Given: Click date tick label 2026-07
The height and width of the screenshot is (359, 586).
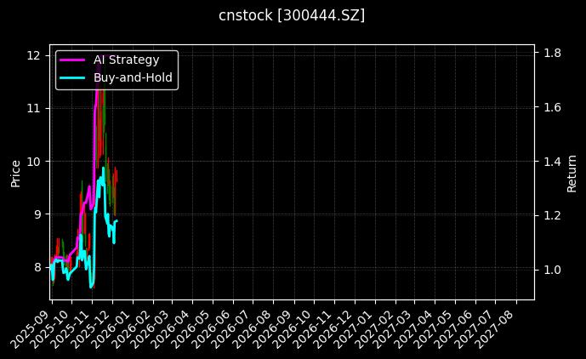Looking at the screenshot, I should [x=231, y=329].
